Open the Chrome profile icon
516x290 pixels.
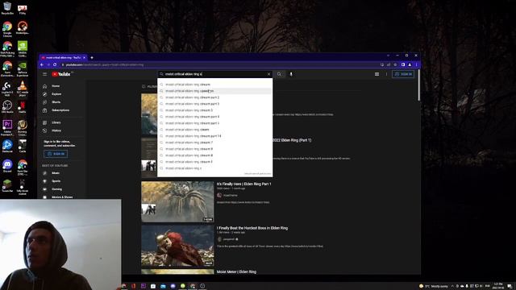(410, 64)
